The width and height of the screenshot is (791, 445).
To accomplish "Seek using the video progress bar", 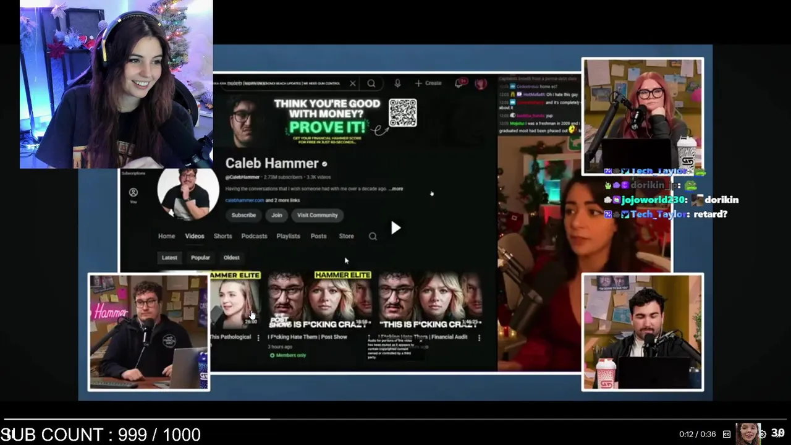I will coord(395,419).
